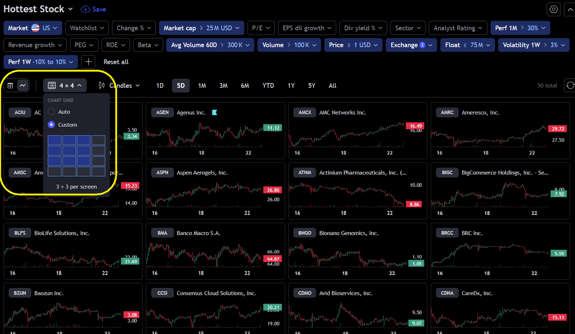The height and width of the screenshot is (334, 575).
Task: Collapse the 4 × 4 grid dropdown
Action: point(65,85)
